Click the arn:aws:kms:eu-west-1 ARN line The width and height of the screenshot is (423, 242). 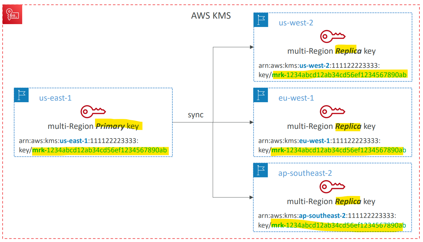[319, 140]
